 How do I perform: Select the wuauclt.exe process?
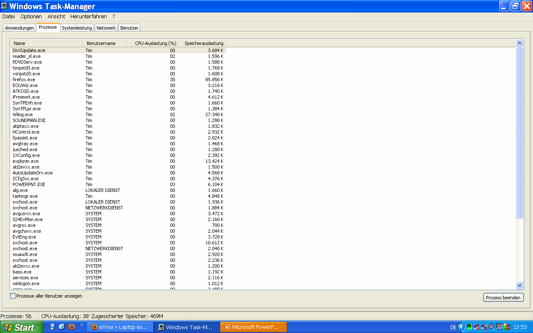pyautogui.click(x=118, y=254)
